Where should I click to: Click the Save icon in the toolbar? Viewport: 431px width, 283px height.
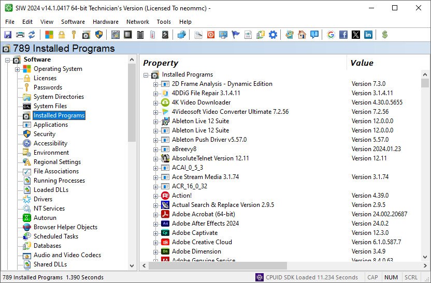8,35
